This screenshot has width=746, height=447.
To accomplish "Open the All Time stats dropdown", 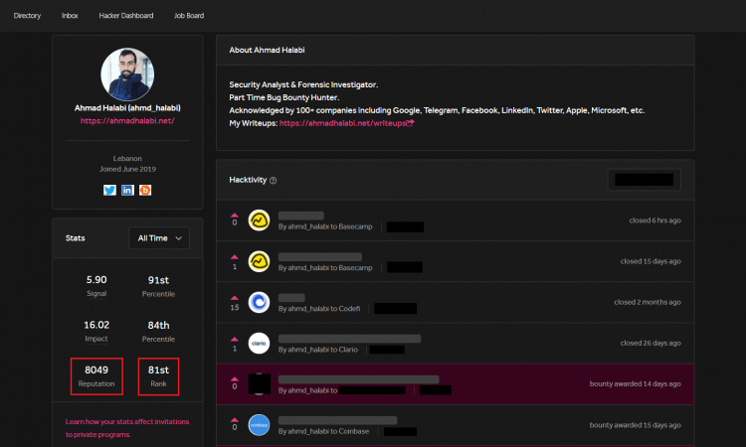I will point(159,238).
